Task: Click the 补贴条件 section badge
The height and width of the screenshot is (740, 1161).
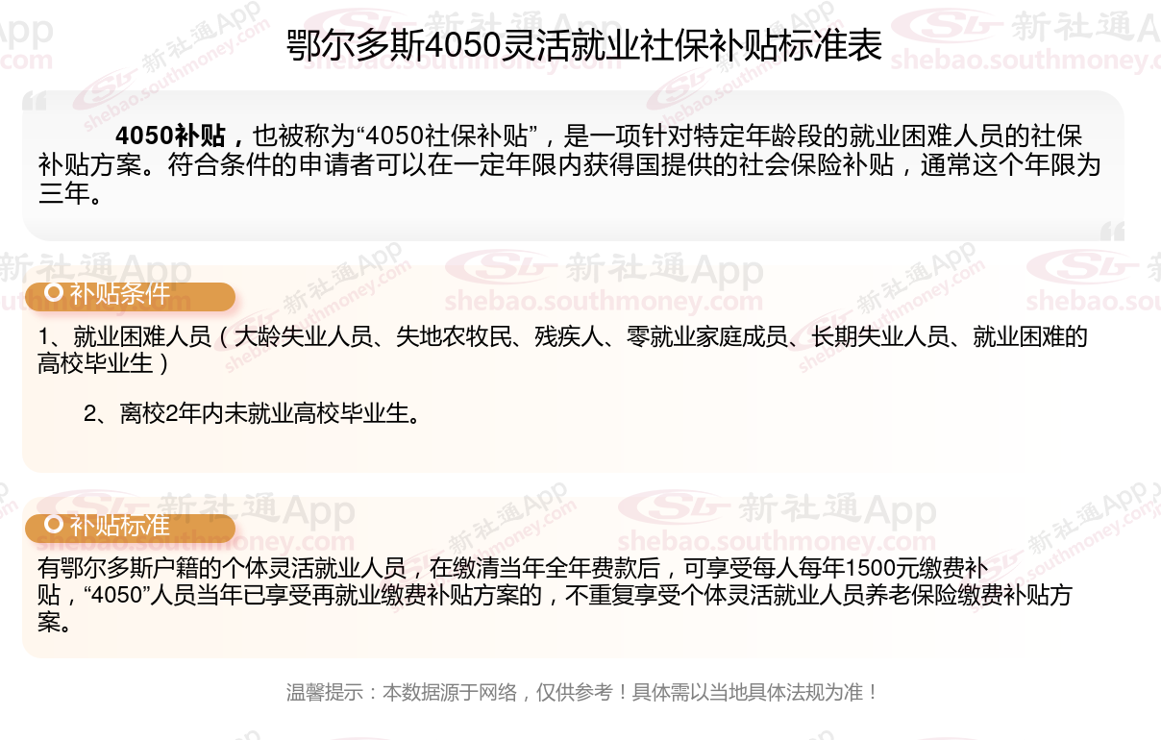Action: (x=130, y=296)
